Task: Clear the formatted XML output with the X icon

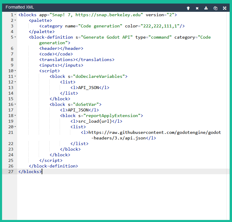Action: (197, 8)
